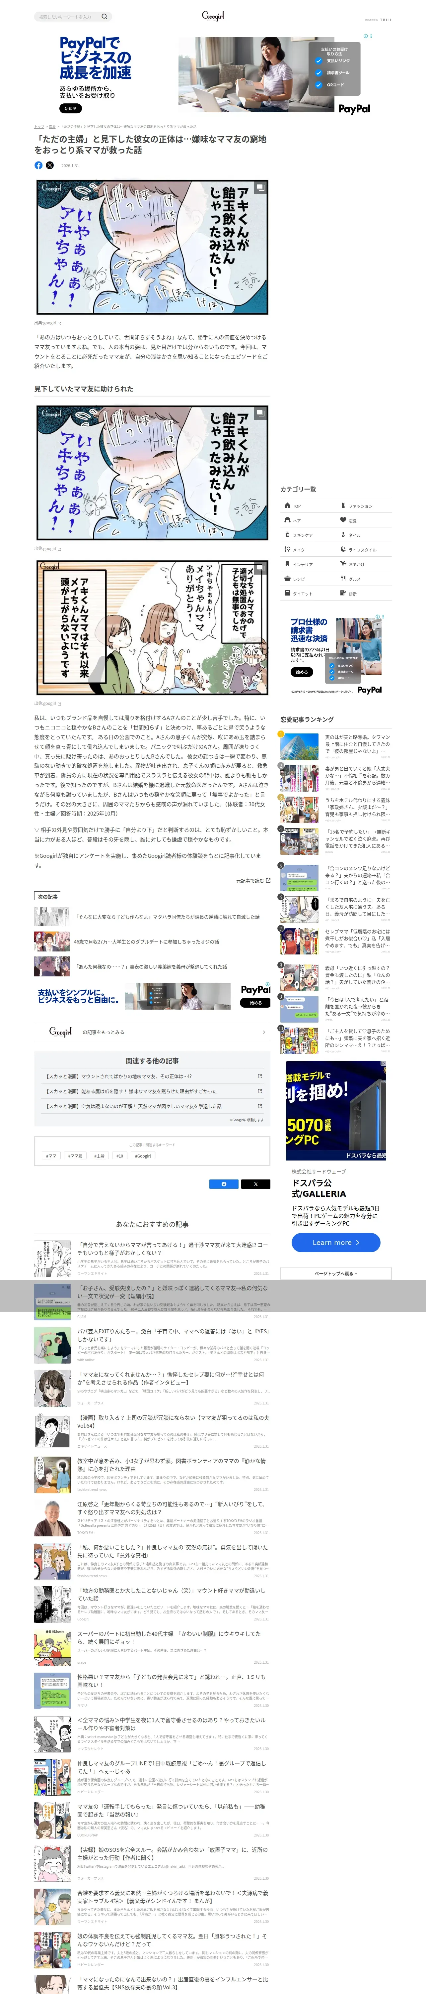Click the search keyword input field

[x=67, y=16]
